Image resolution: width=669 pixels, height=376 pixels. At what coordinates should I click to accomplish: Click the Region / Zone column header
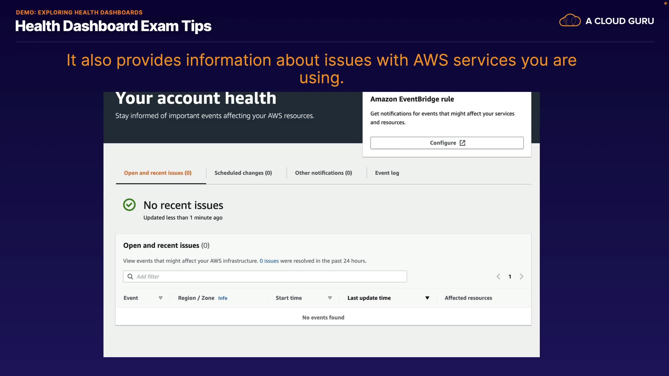coord(196,298)
